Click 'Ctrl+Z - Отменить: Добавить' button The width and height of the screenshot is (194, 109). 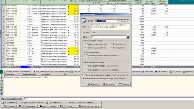pos(81,103)
